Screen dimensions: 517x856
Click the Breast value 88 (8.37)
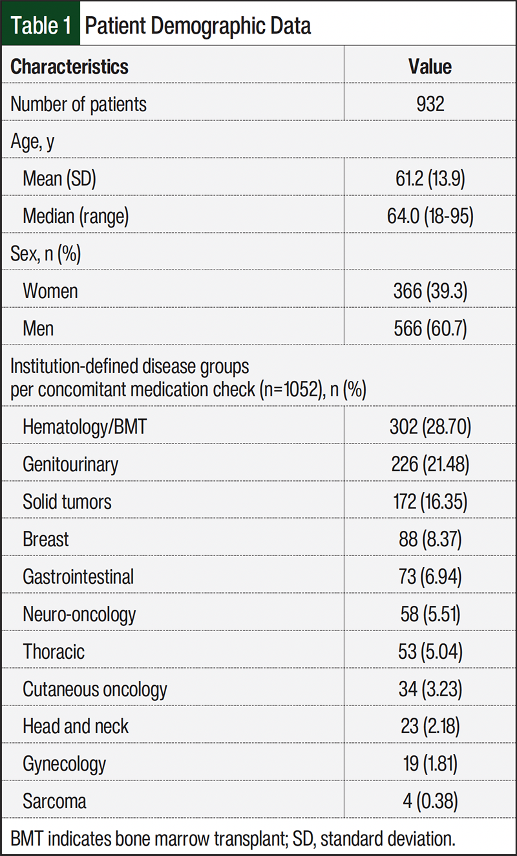[430, 539]
